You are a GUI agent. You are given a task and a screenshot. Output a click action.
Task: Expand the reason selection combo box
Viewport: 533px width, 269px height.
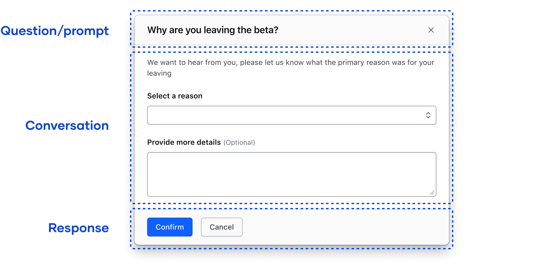[x=292, y=115]
